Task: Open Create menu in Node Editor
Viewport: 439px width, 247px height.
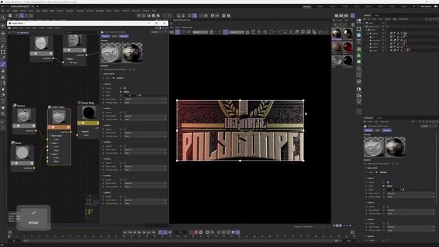Action: coord(14,28)
